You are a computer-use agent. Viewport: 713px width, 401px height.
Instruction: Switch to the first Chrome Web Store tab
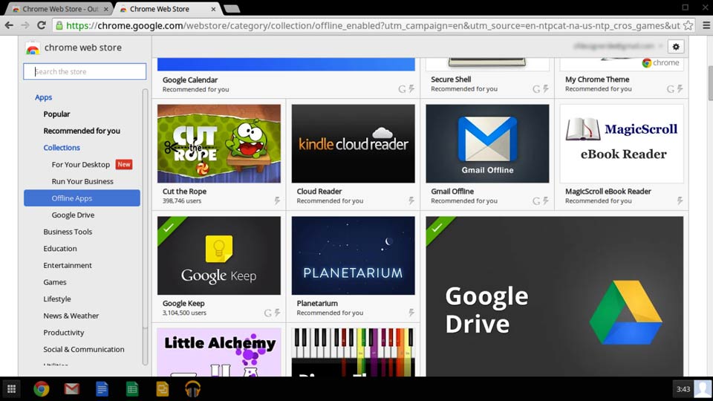60,9
